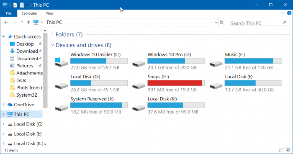Click the '22.0 GB free of 59.1 GB' text
293x154 pixels.
tap(95, 67)
